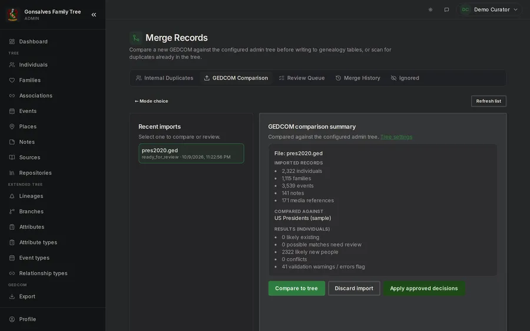The height and width of the screenshot is (331, 530).
Task: Open the Review Queue tab
Action: [302, 78]
